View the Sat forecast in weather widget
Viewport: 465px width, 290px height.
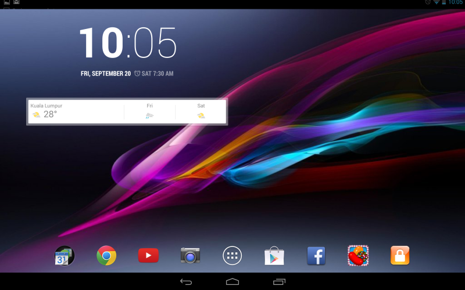tap(201, 111)
